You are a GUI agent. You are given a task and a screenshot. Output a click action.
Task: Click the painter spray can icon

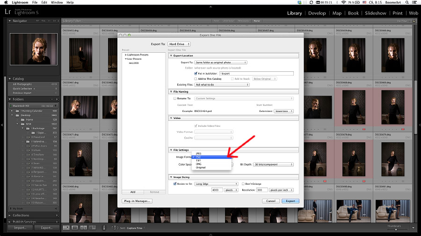[104, 228]
